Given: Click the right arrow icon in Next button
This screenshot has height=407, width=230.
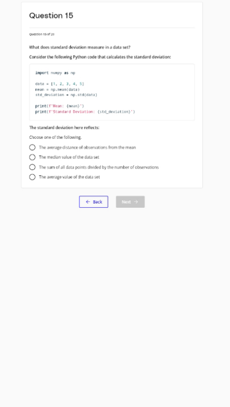Looking at the screenshot, I should tap(136, 202).
